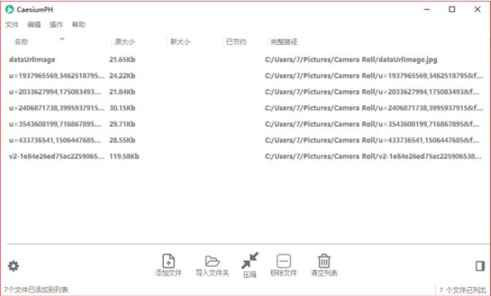Close the CaesiumPH window
The height and width of the screenshot is (296, 491).
(477, 10)
